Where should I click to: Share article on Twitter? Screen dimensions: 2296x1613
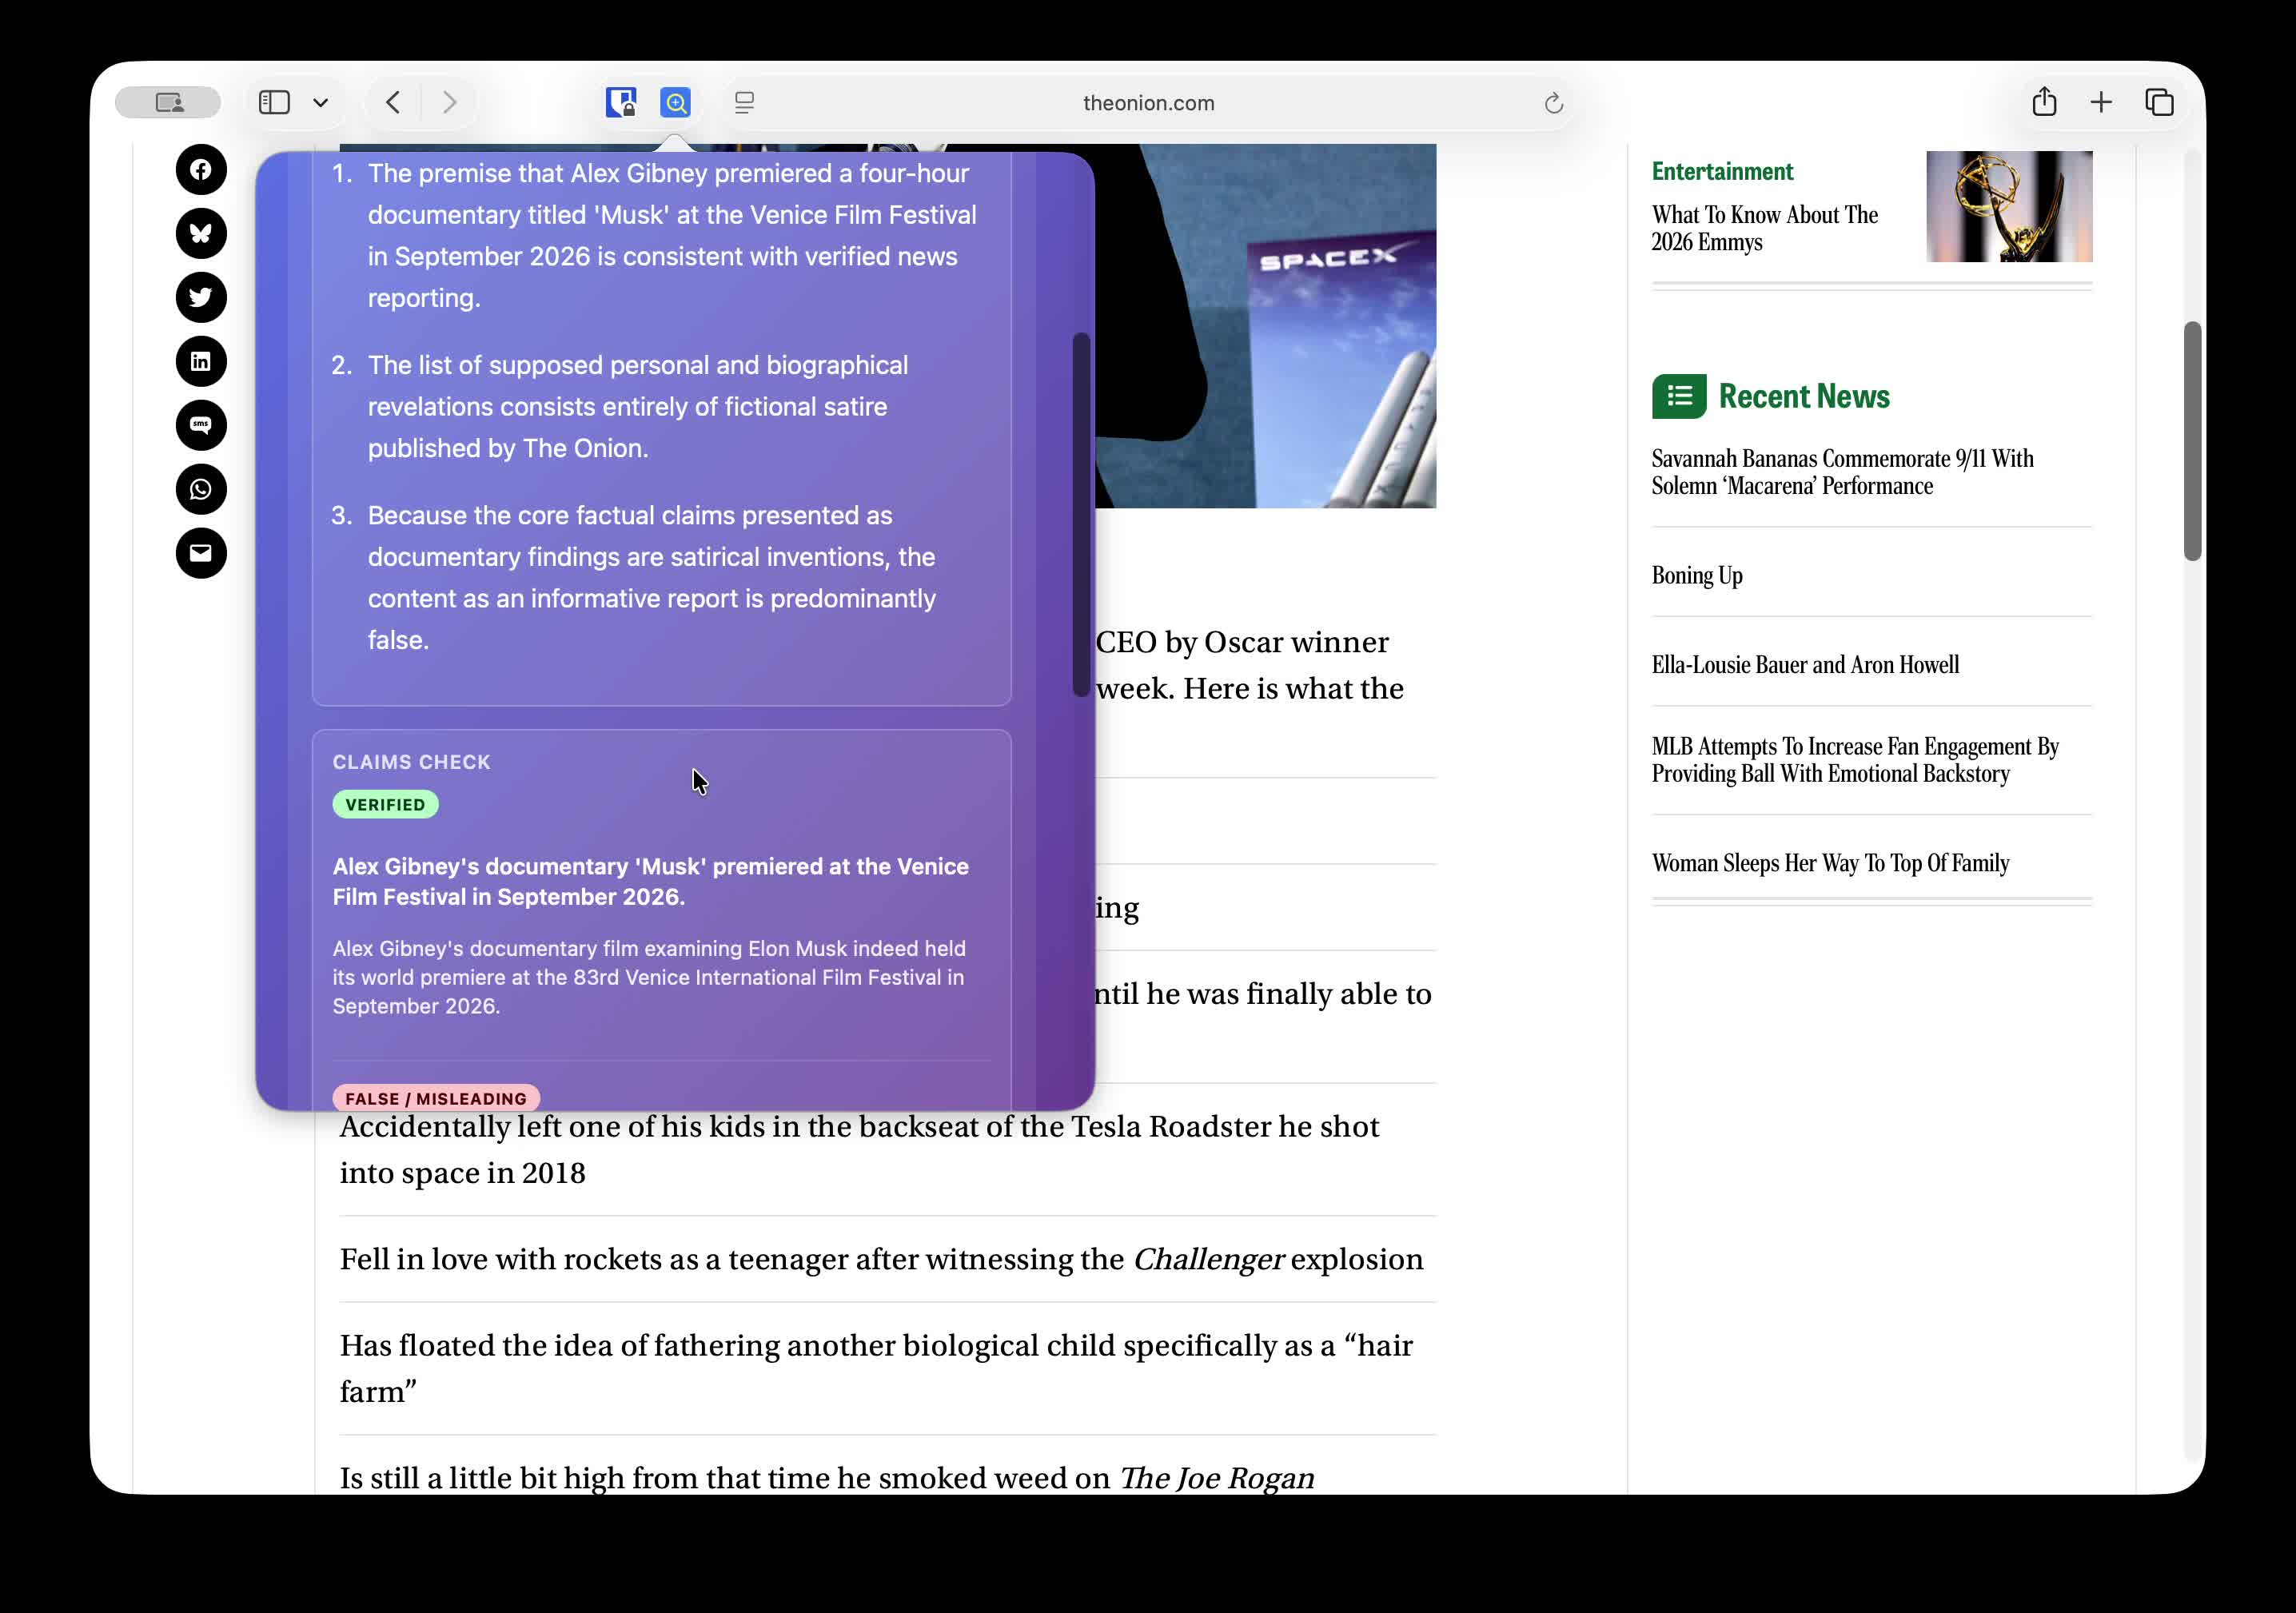click(x=201, y=298)
